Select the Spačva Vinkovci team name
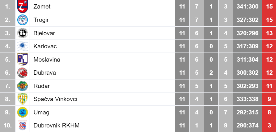Image resolution: width=276 pixels, height=132 pixels. point(55,99)
